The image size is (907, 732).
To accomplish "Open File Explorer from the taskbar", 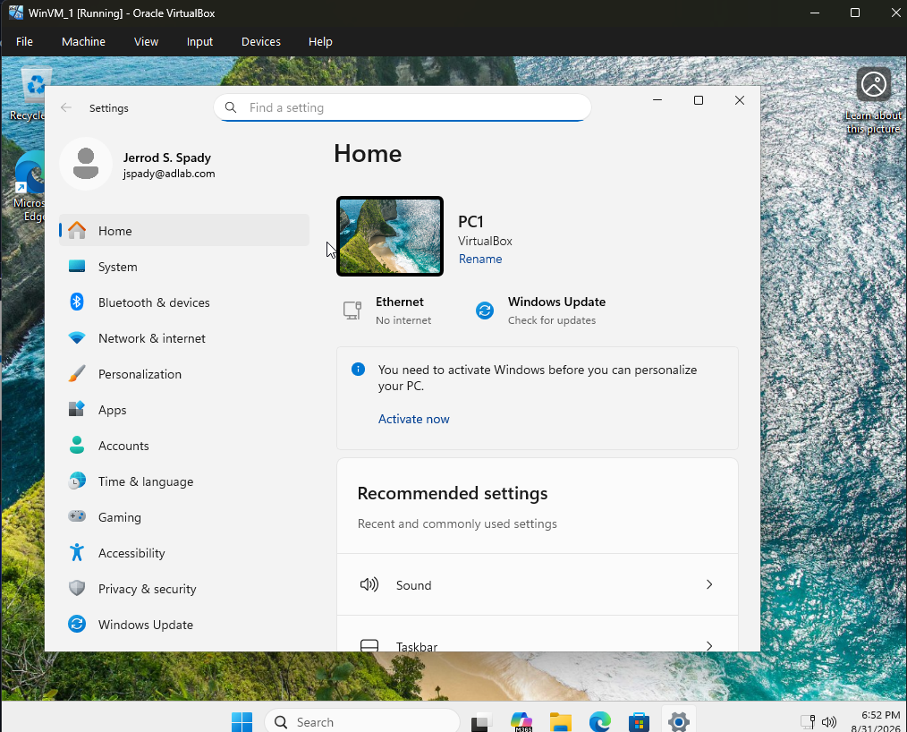I will (561, 722).
